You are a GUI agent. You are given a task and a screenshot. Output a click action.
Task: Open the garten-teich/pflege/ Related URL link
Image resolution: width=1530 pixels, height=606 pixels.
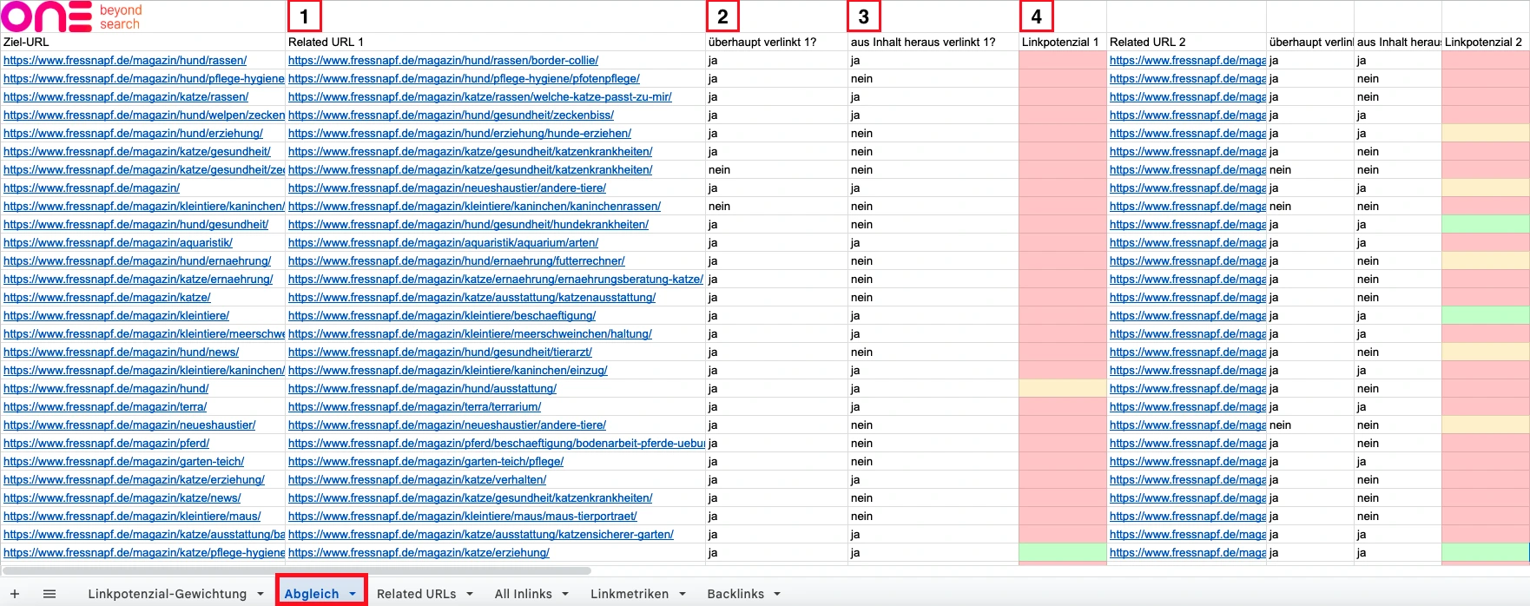pos(425,462)
